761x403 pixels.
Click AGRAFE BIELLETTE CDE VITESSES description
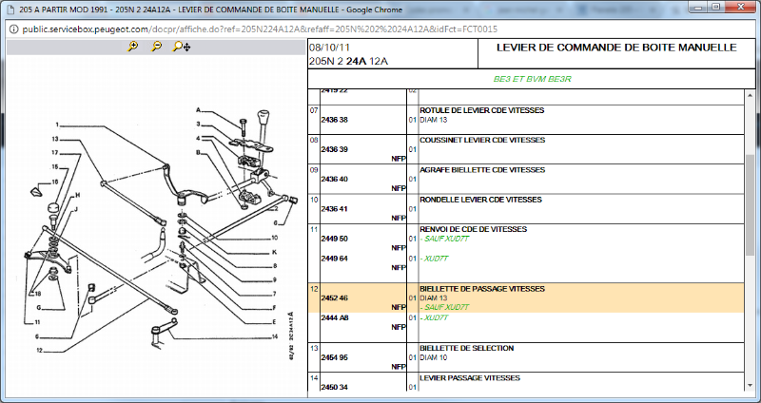[482, 170]
